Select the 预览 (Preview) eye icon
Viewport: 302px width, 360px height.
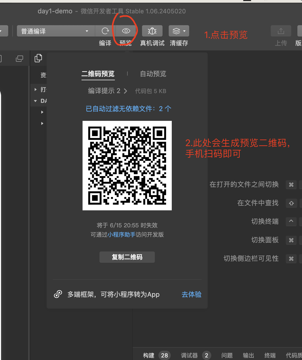click(126, 31)
